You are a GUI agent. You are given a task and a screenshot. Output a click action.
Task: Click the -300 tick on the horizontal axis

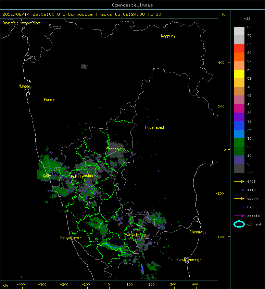(x=42, y=285)
